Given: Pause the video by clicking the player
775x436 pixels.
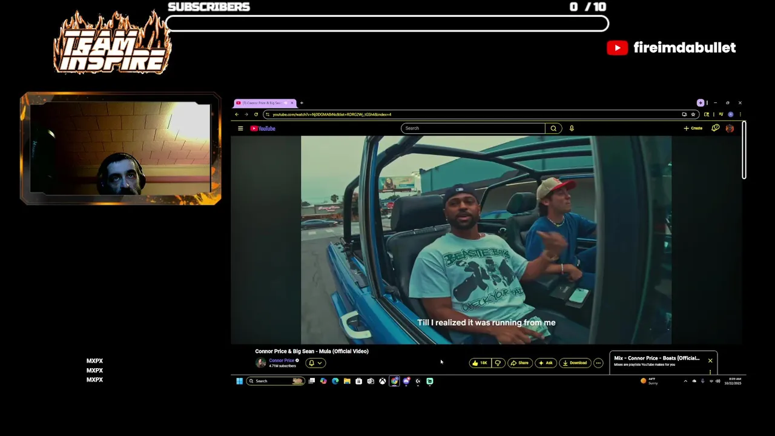Looking at the screenshot, I should pyautogui.click(x=486, y=240).
